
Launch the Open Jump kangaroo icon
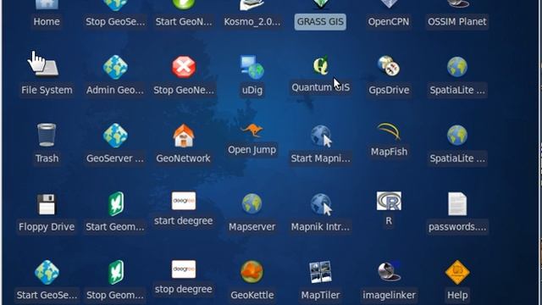252,130
